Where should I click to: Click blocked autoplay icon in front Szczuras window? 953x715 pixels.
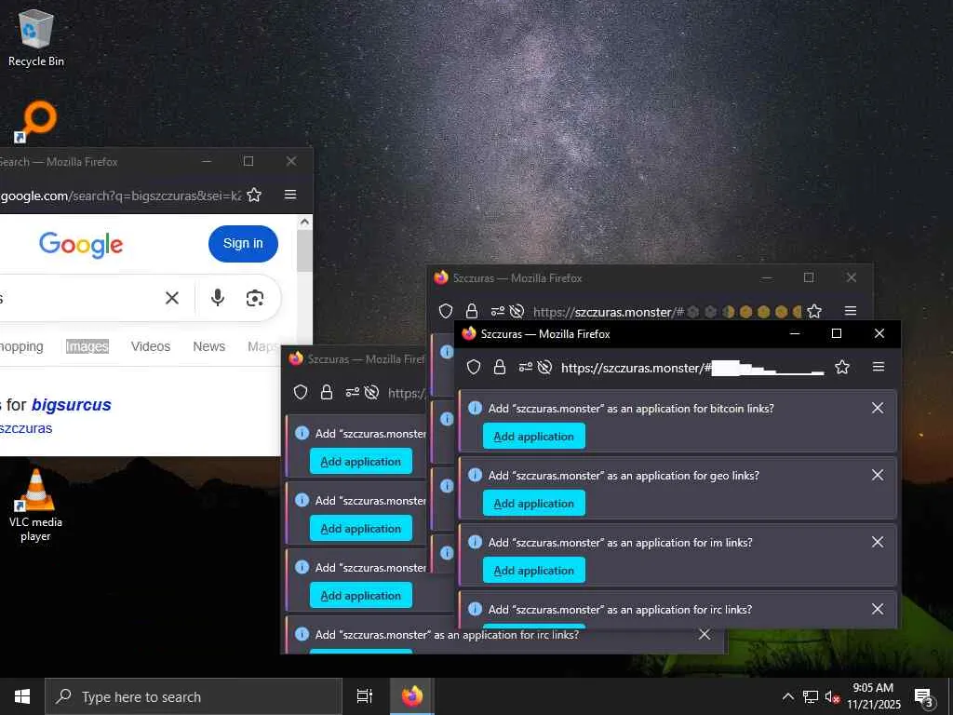tap(545, 367)
